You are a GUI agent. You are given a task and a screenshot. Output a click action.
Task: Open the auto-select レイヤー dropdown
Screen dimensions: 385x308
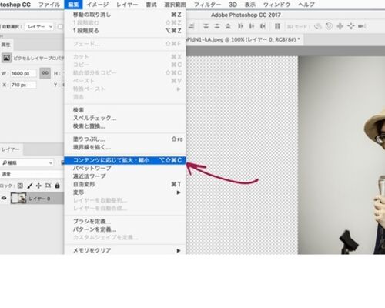tap(39, 26)
